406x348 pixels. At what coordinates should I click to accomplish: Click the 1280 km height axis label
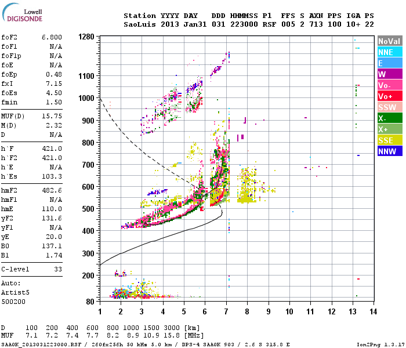click(86, 37)
